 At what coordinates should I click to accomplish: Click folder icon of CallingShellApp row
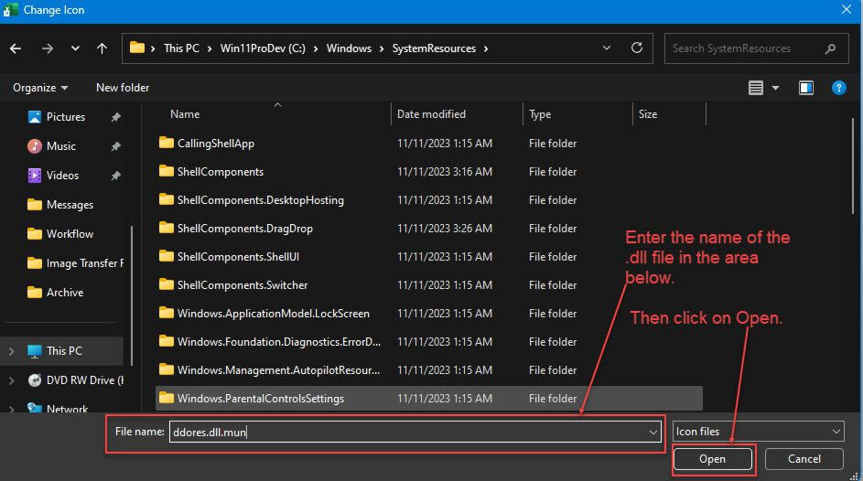[x=167, y=143]
